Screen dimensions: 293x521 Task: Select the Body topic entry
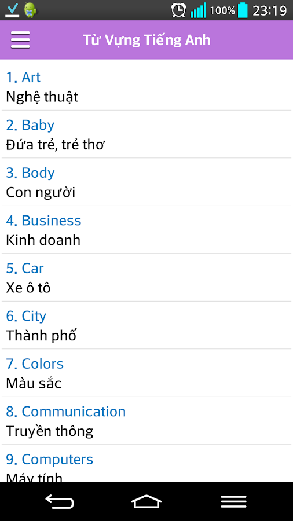pyautogui.click(x=146, y=182)
